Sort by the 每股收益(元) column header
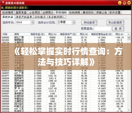Screen dimensions: 132x113 tap(38, 34)
